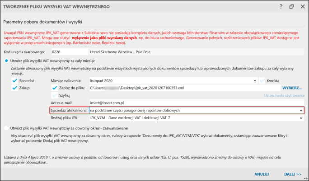Open help with the question mark icon
This screenshot has width=309, height=181.
(281, 6)
